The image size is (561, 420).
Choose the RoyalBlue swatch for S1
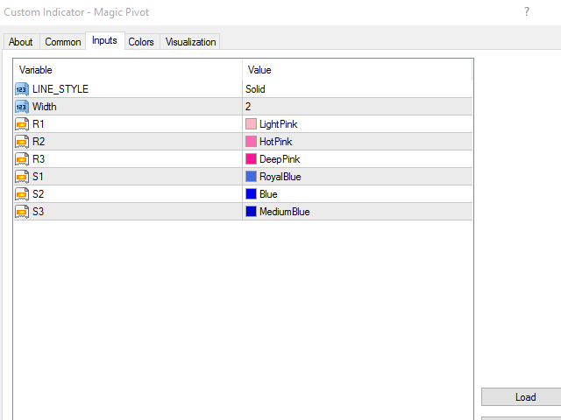(252, 177)
